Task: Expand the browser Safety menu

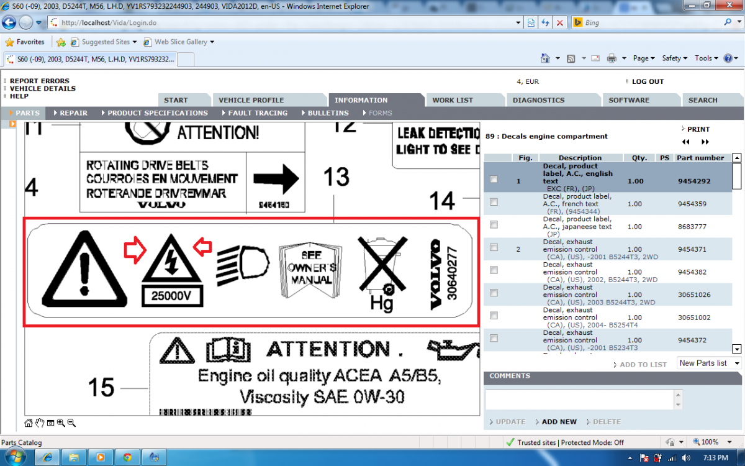Action: click(674, 58)
